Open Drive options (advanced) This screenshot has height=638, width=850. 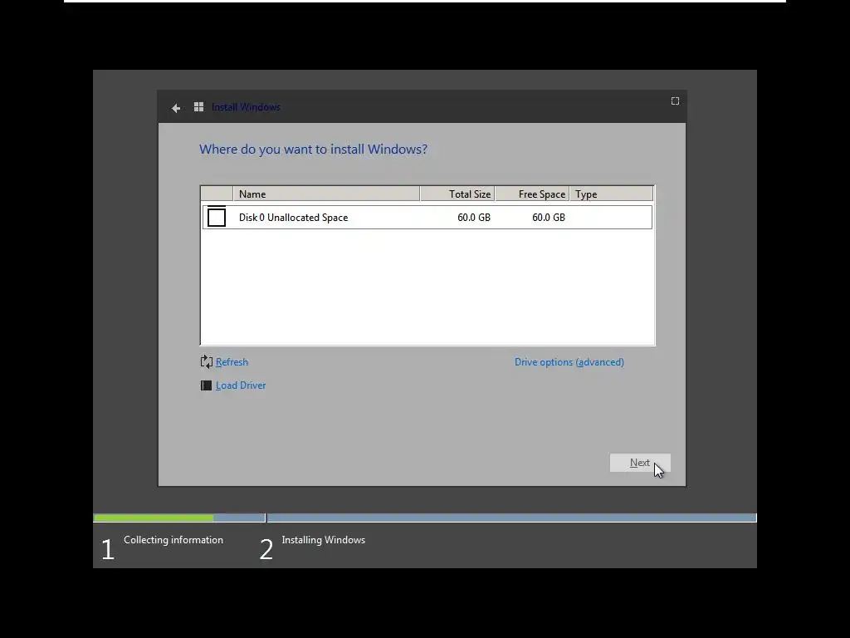pos(569,362)
